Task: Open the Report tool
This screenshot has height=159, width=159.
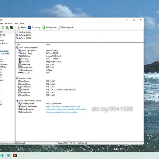Action: click(22, 28)
